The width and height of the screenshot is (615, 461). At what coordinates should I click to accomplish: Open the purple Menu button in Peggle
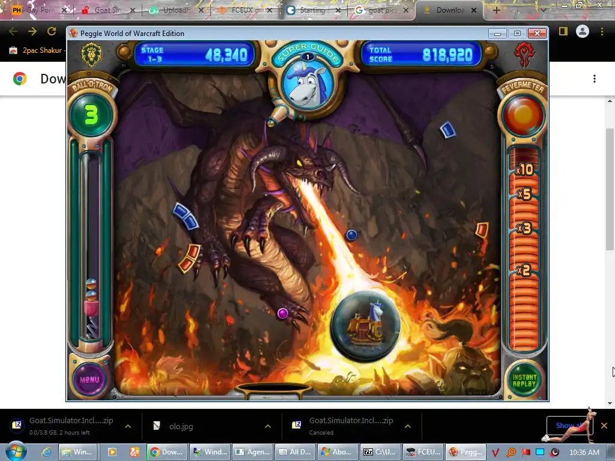tap(90, 379)
